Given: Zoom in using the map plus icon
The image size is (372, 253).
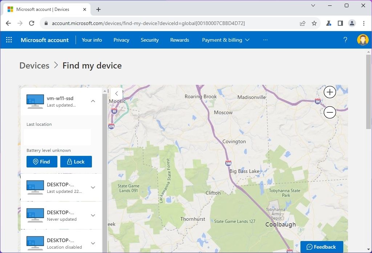Looking at the screenshot, I should 329,92.
